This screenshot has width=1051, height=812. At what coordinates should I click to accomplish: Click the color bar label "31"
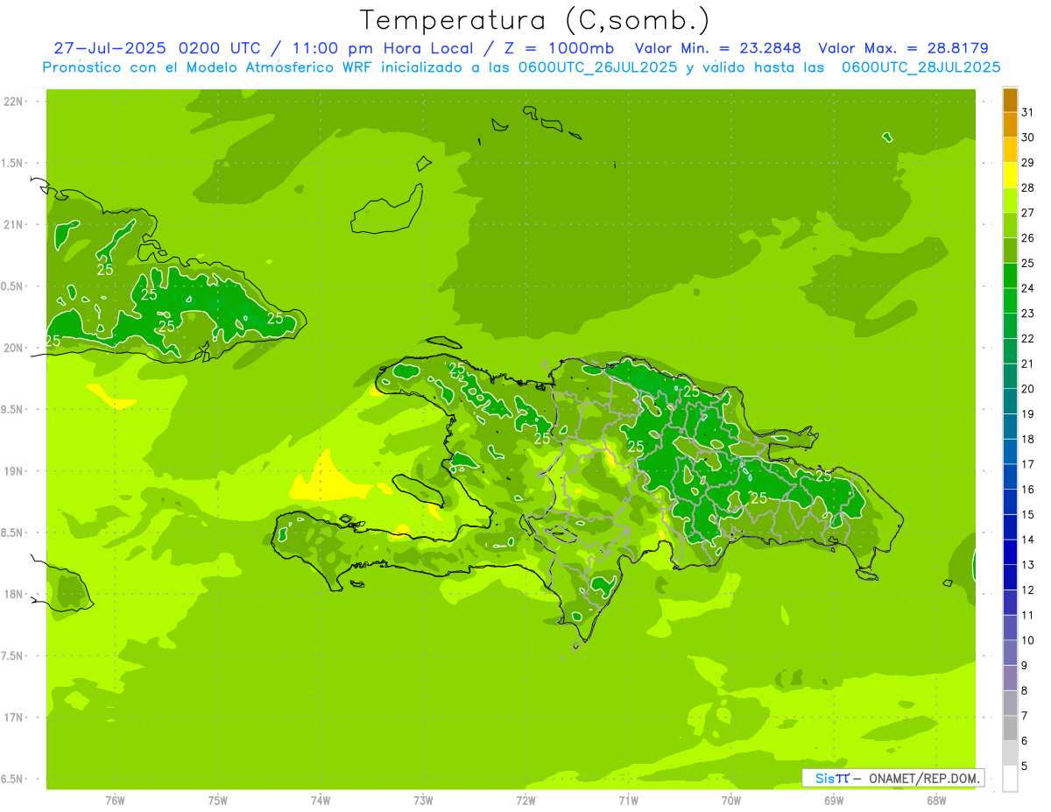(x=1027, y=112)
